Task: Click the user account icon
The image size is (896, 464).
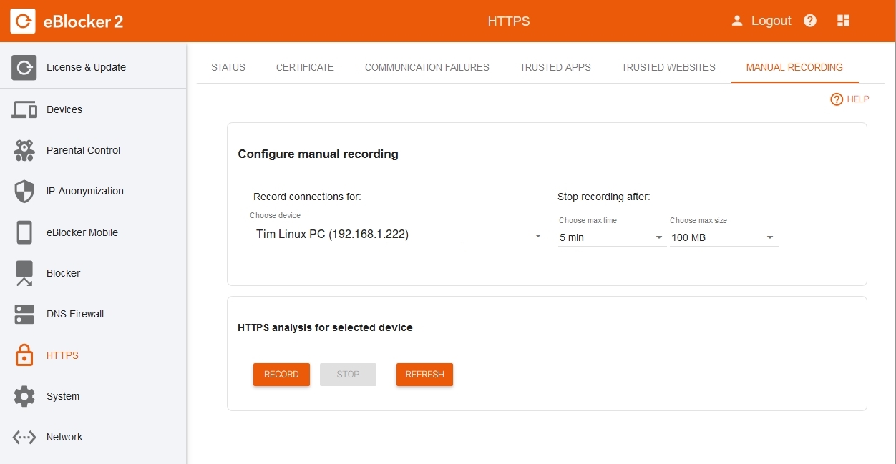Action: click(x=737, y=21)
